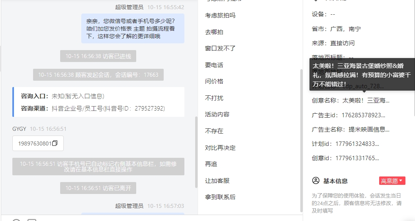Click the 会话编号 17663 notice
This screenshot has height=221, width=415.
point(98,75)
